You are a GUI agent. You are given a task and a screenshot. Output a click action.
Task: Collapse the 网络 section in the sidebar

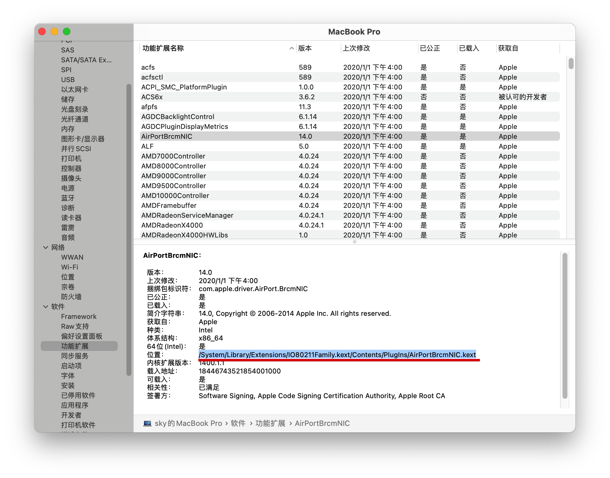tap(46, 247)
